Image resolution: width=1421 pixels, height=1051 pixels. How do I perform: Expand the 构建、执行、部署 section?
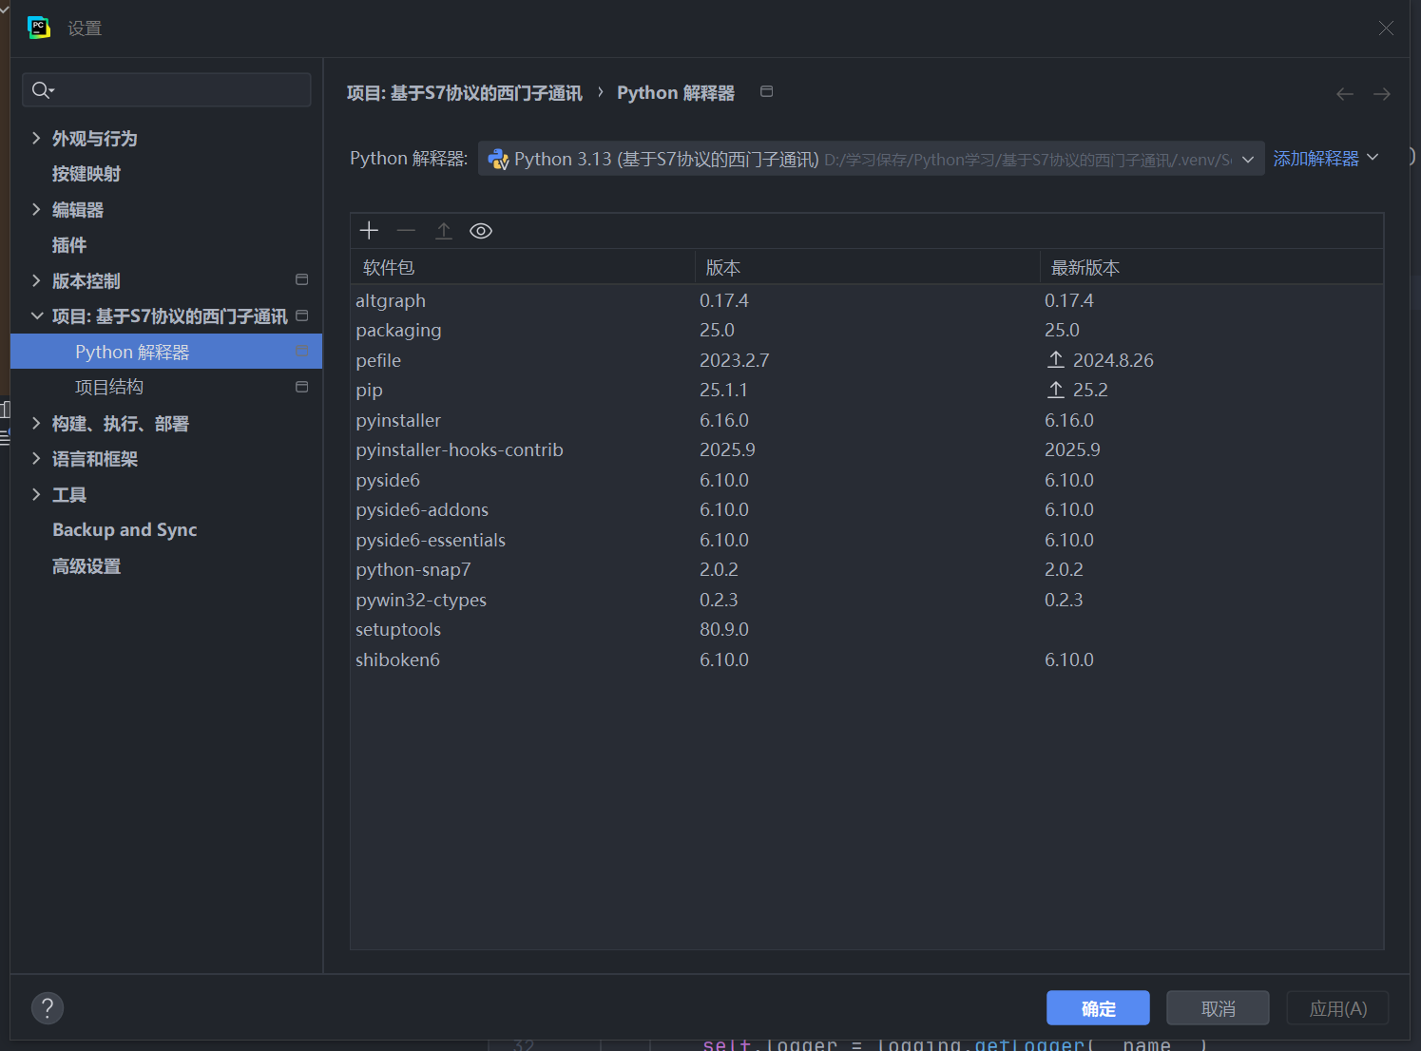(x=36, y=423)
